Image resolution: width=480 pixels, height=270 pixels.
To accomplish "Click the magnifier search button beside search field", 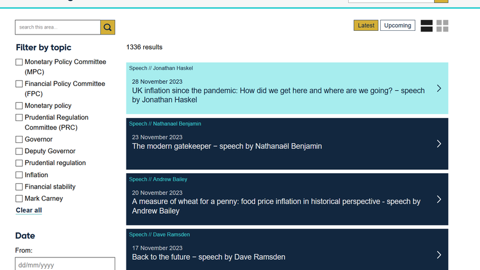I will coord(108,27).
